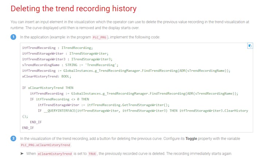Click the 'xClearHistoryTrend: BOOL;' declaration line
The width and height of the screenshot is (259, 163).
coord(46,76)
